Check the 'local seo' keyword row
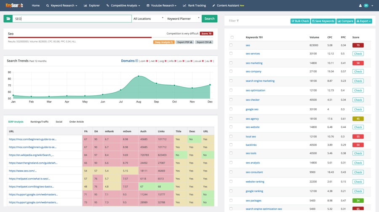This screenshot has width=379, height=212. (x=231, y=136)
